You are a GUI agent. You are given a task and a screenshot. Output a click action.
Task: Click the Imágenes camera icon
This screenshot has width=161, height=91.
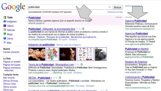click(x=5, y=21)
